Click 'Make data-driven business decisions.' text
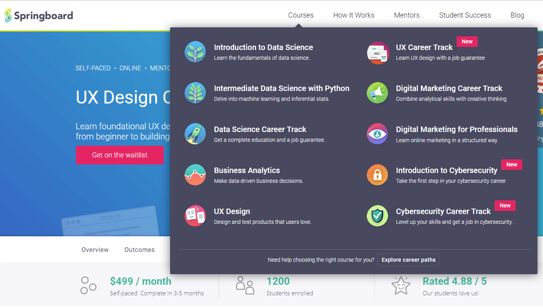543x307 pixels. pyautogui.click(x=258, y=181)
